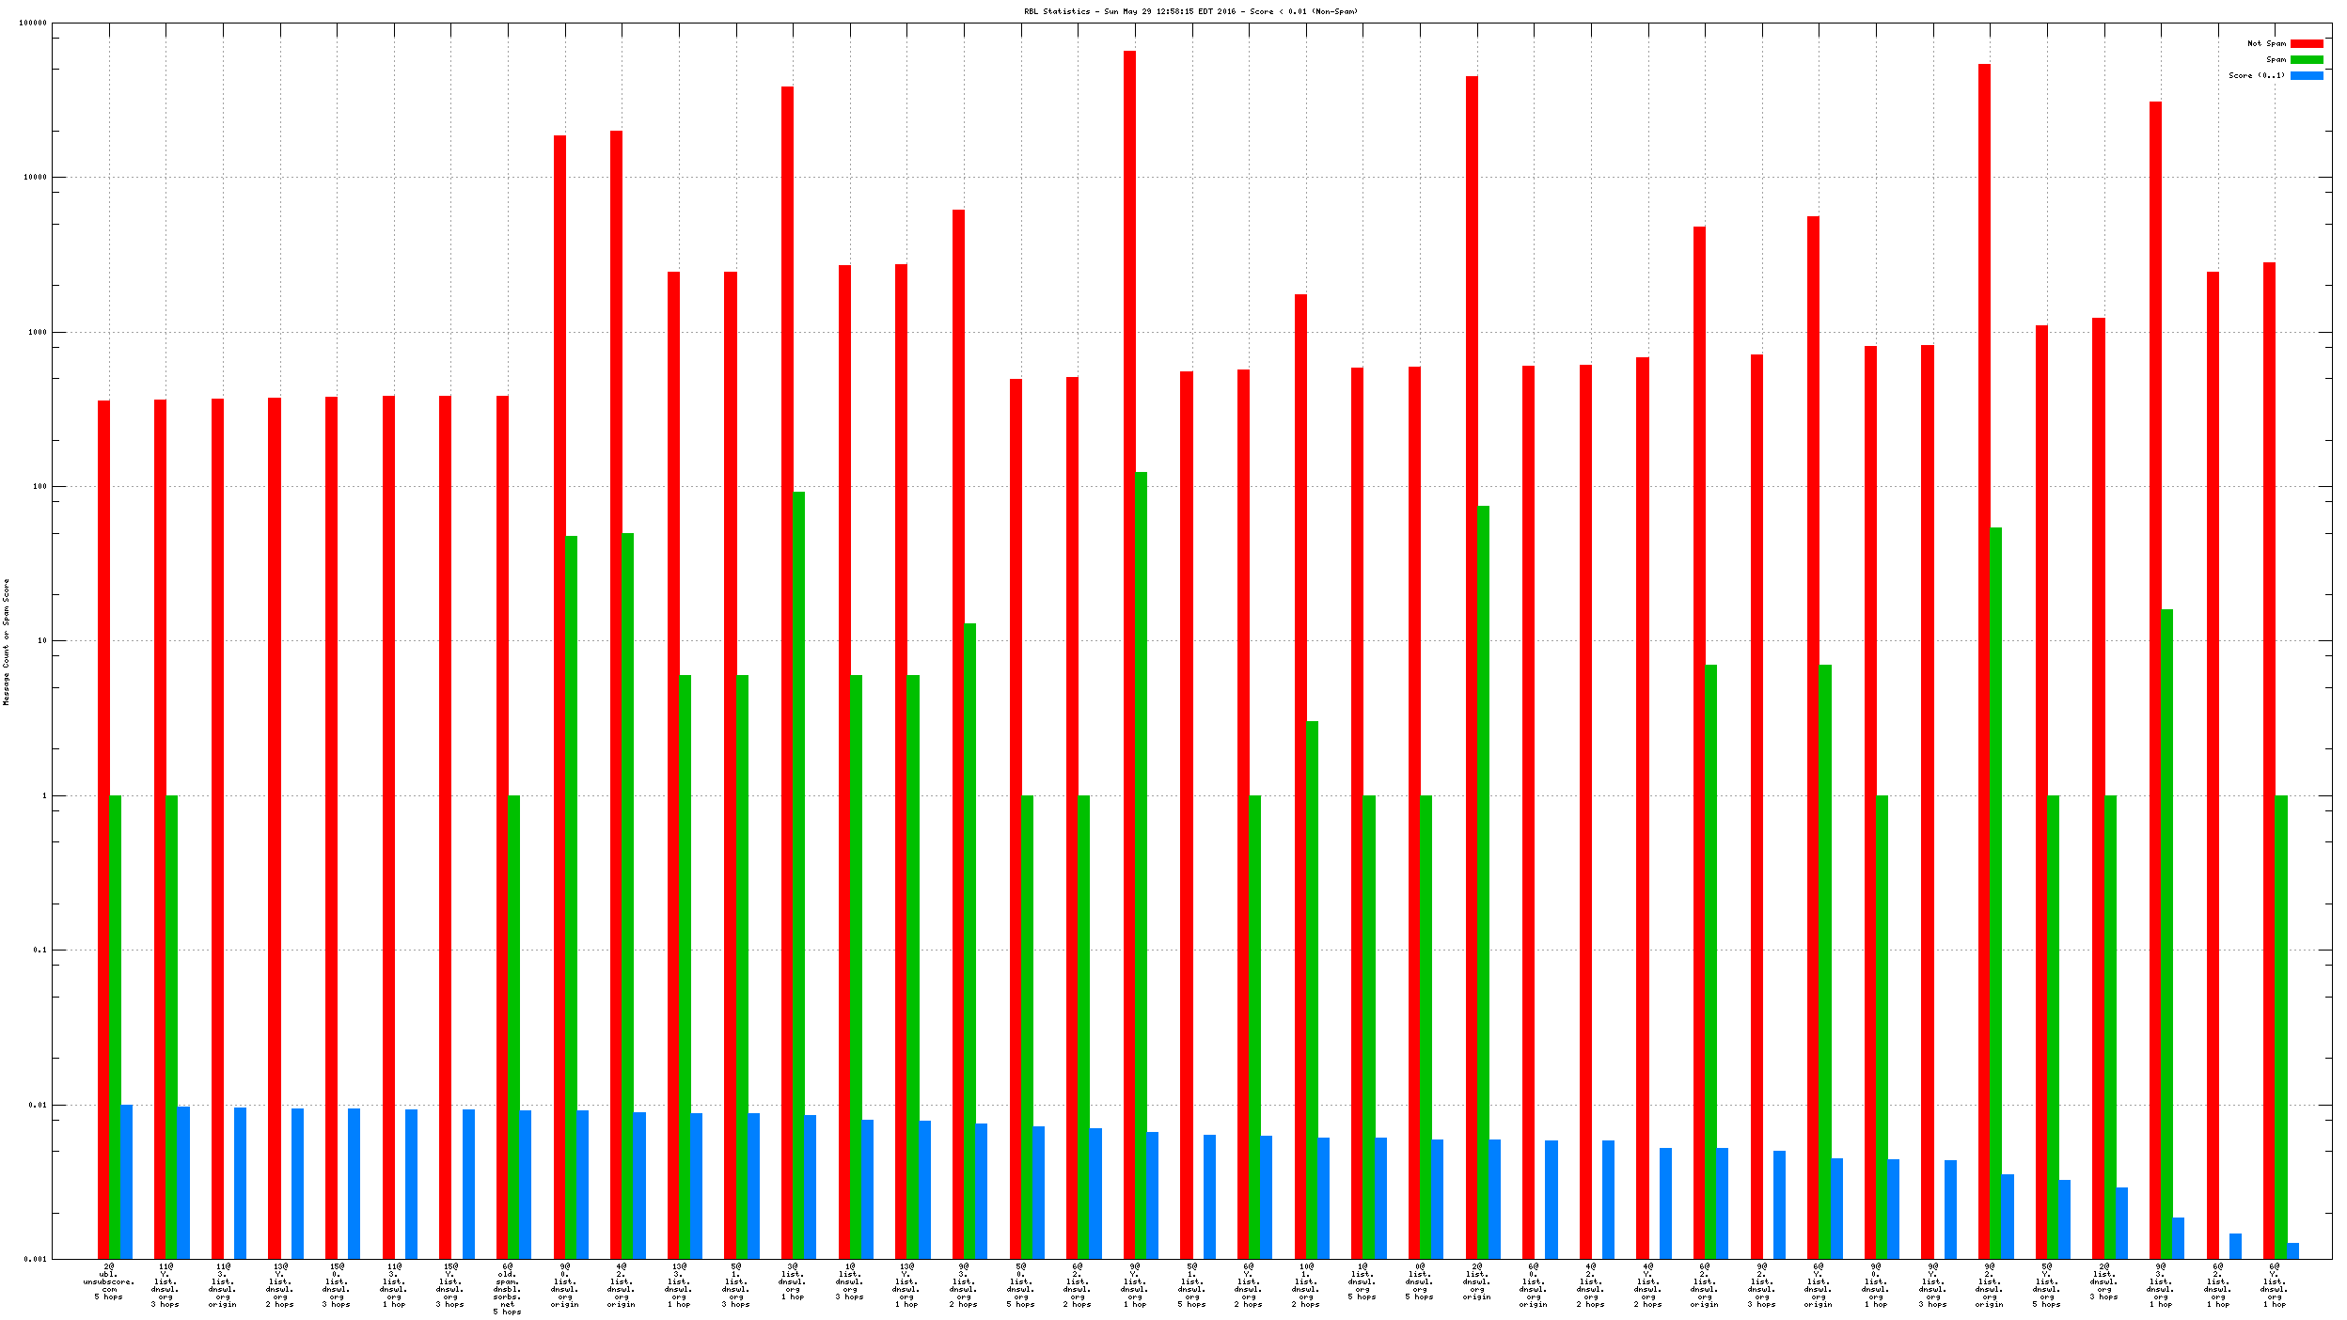Click the 0.01 y-axis tick label
2347x1320 pixels.
[37, 1105]
